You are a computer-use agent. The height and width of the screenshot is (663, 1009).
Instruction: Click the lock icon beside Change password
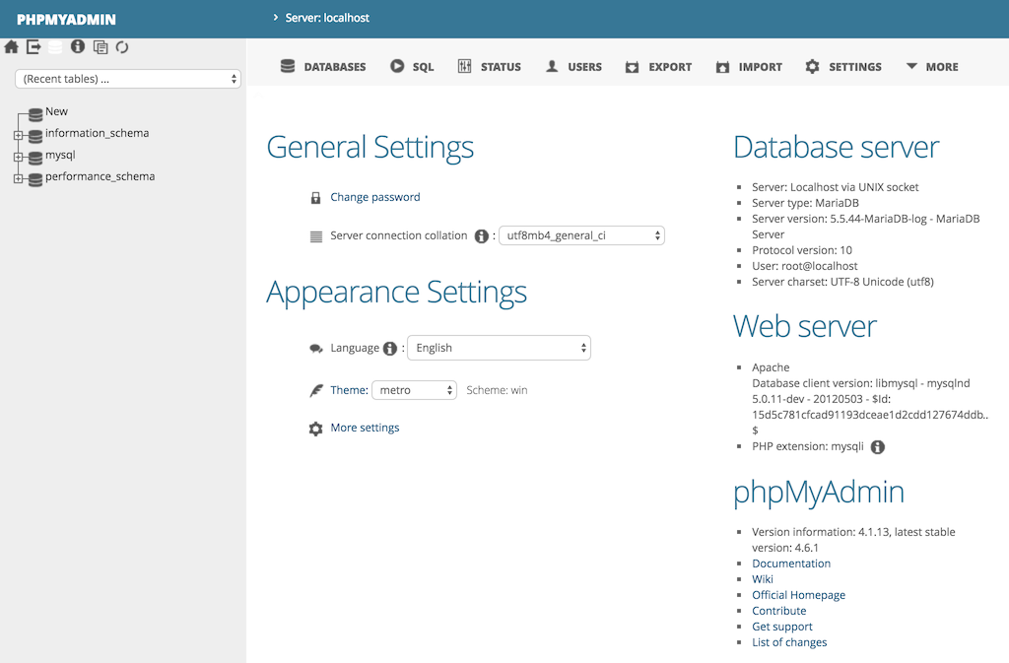pos(315,198)
